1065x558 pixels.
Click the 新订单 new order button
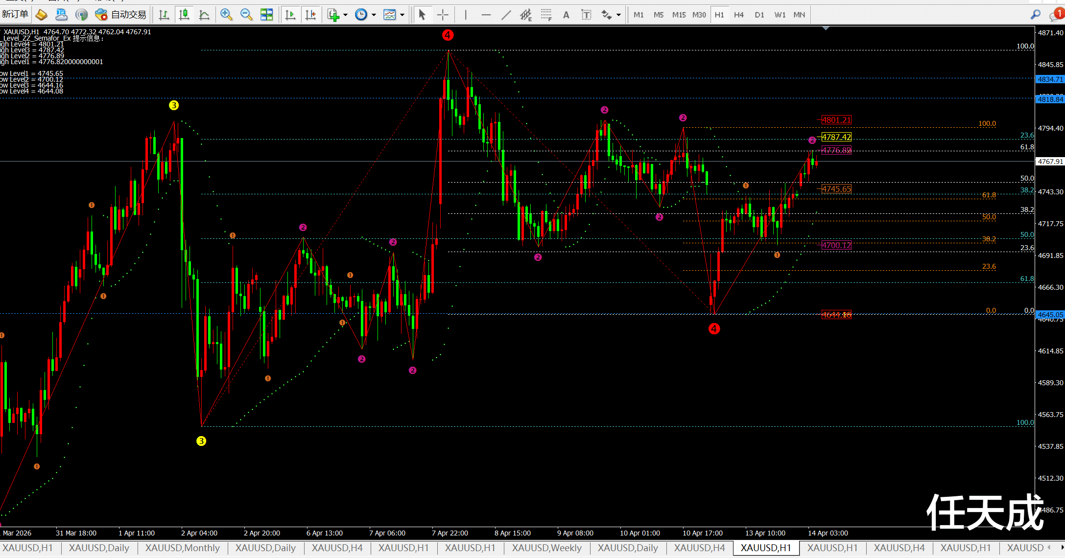(15, 15)
